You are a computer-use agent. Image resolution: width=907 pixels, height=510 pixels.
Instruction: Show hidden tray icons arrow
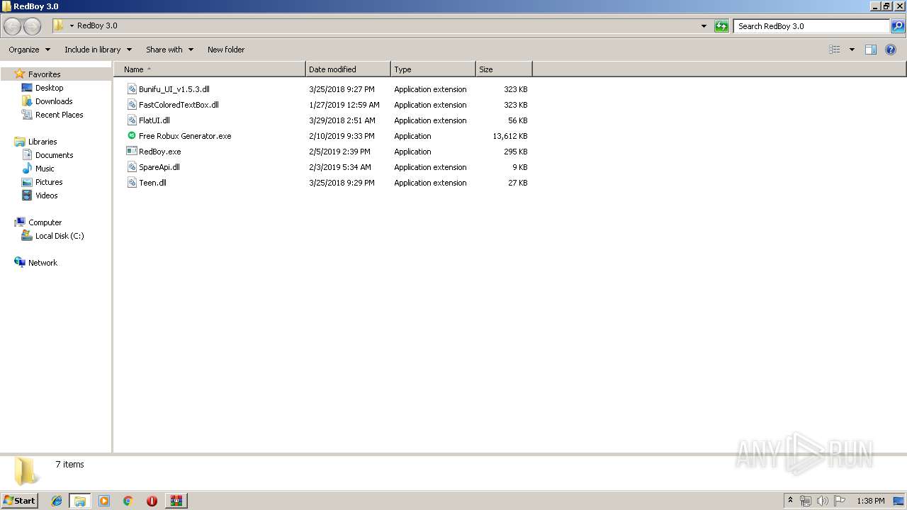pyautogui.click(x=791, y=501)
